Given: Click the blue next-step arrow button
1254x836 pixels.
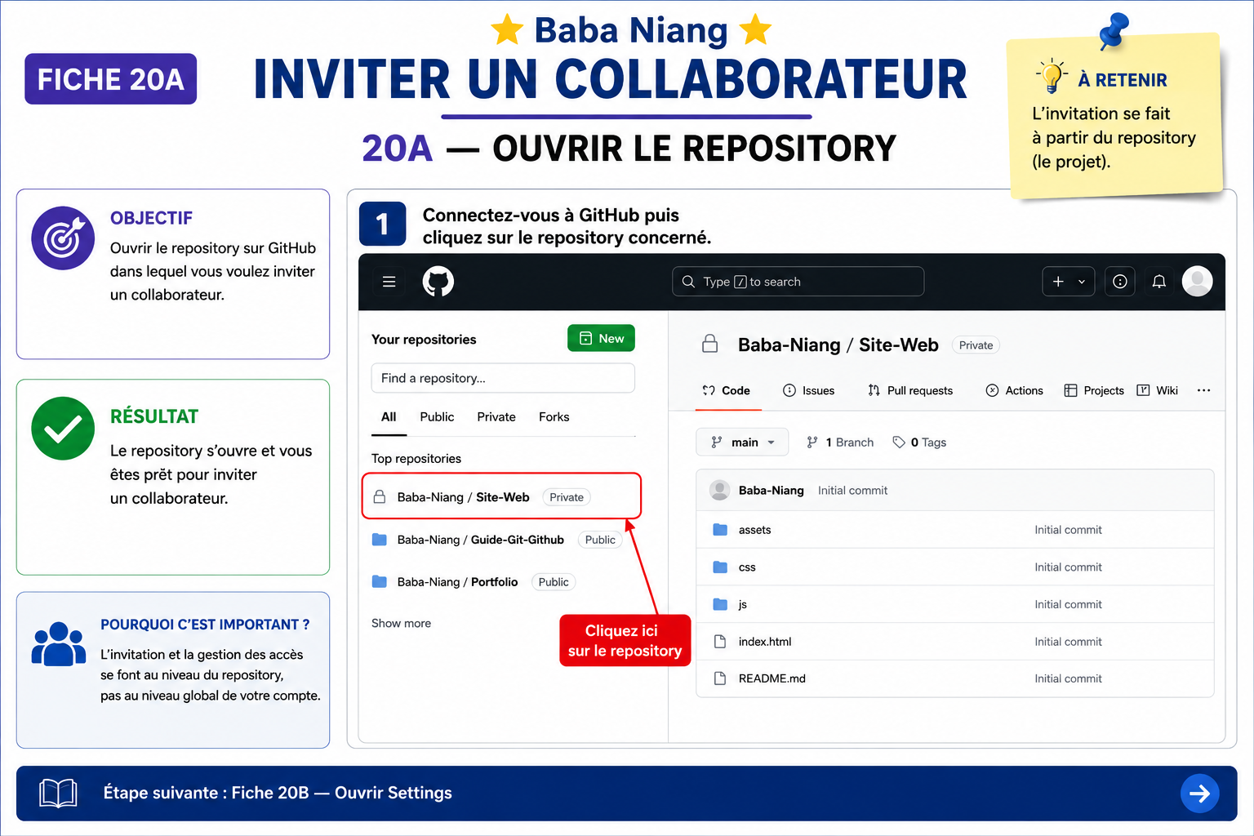Looking at the screenshot, I should pos(1200,793).
